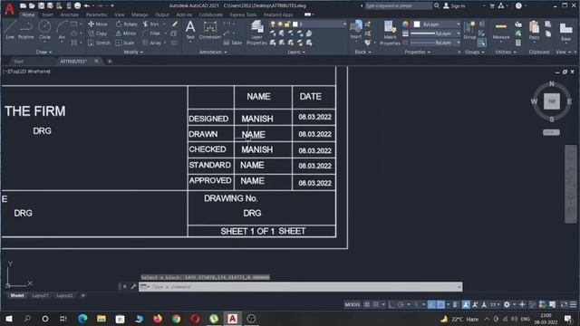580x326 pixels.
Task: Open the Start file tab
Action: pyautogui.click(x=18, y=62)
